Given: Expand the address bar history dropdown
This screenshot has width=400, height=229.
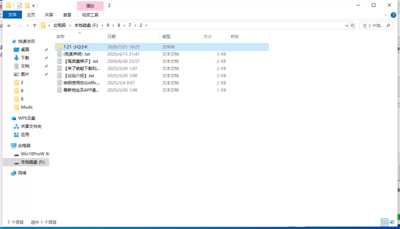Looking at the screenshot, I should 346,25.
